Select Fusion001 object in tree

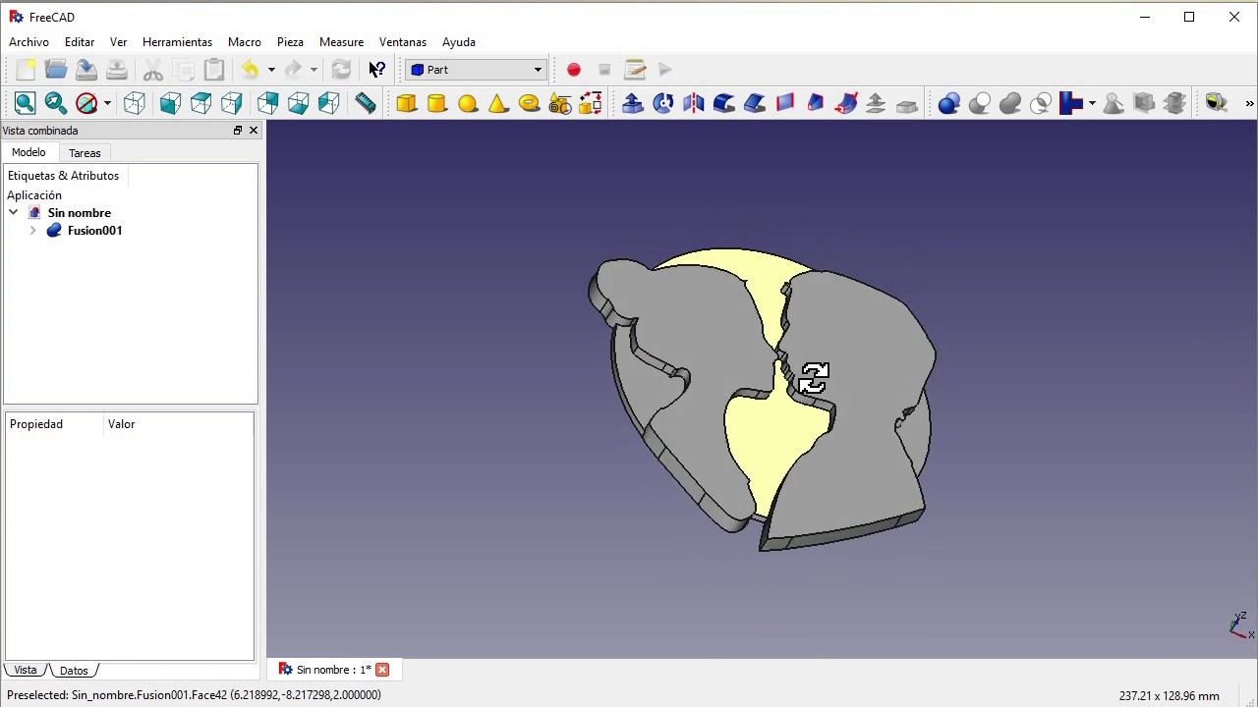tap(94, 231)
